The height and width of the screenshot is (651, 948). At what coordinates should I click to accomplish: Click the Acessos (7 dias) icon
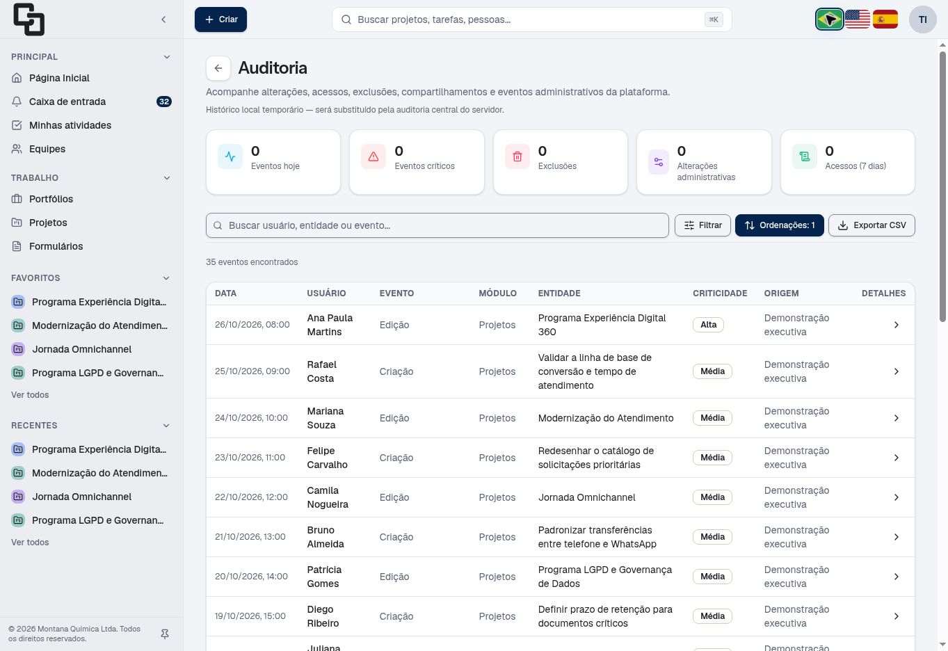(x=805, y=156)
